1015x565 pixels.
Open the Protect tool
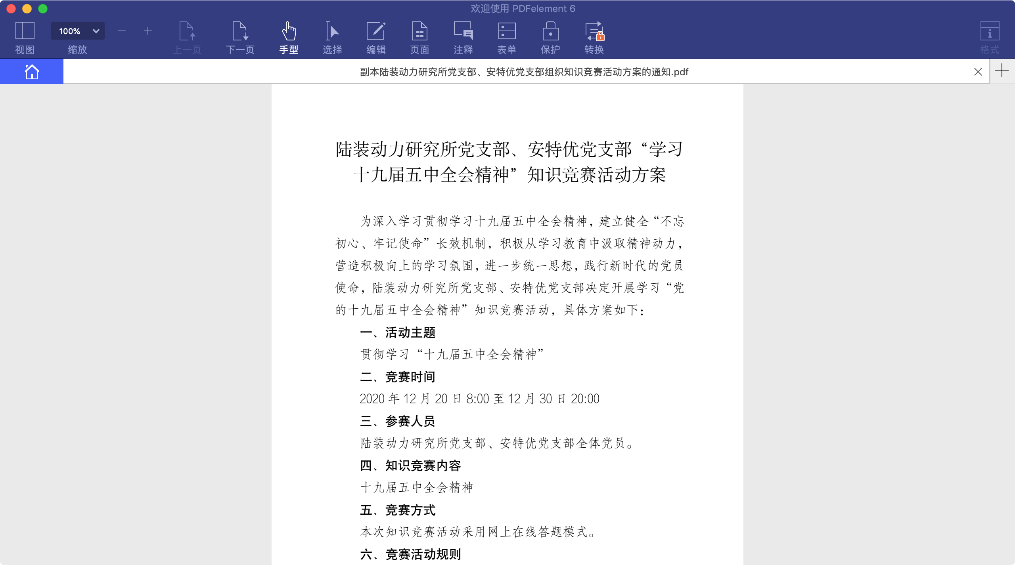click(550, 38)
